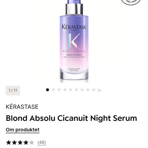Select the eighth carousel dot

point(88,90)
